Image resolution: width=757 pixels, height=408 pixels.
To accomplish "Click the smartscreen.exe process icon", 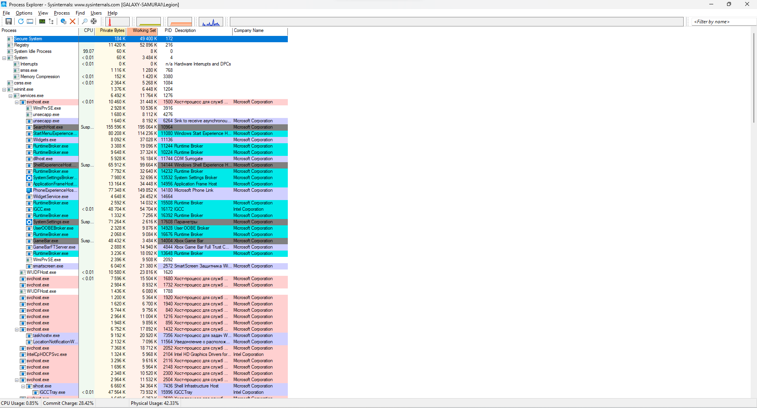I will [29, 266].
